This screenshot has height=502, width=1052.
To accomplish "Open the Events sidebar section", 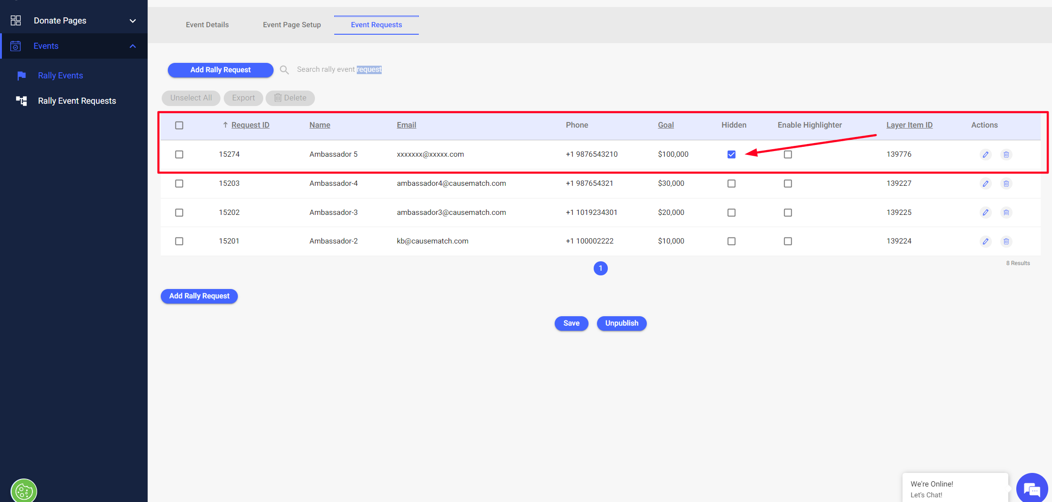I will (x=74, y=46).
